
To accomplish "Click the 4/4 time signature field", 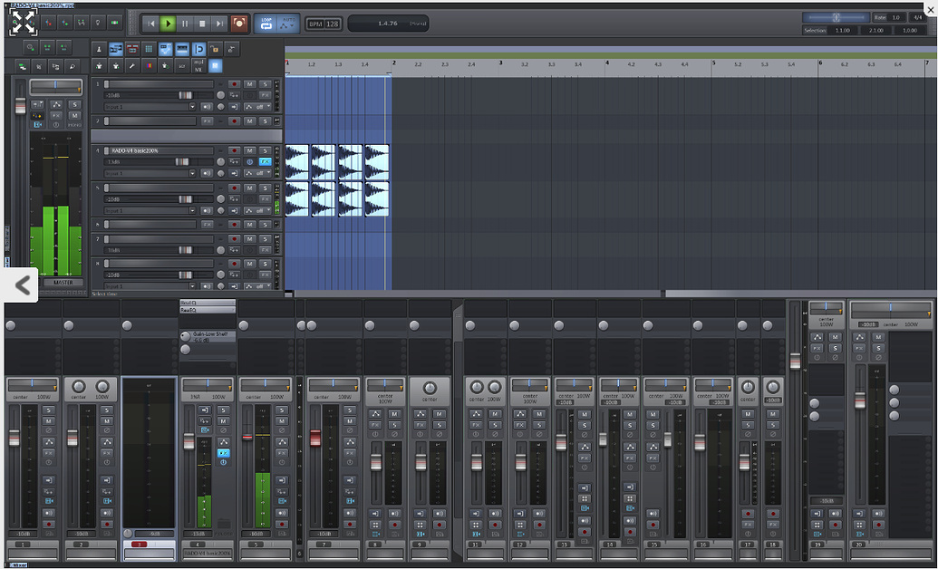I will [918, 17].
